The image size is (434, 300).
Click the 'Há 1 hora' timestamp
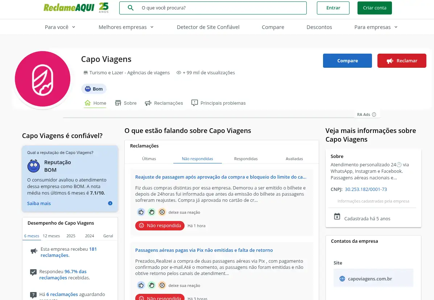[197, 226]
